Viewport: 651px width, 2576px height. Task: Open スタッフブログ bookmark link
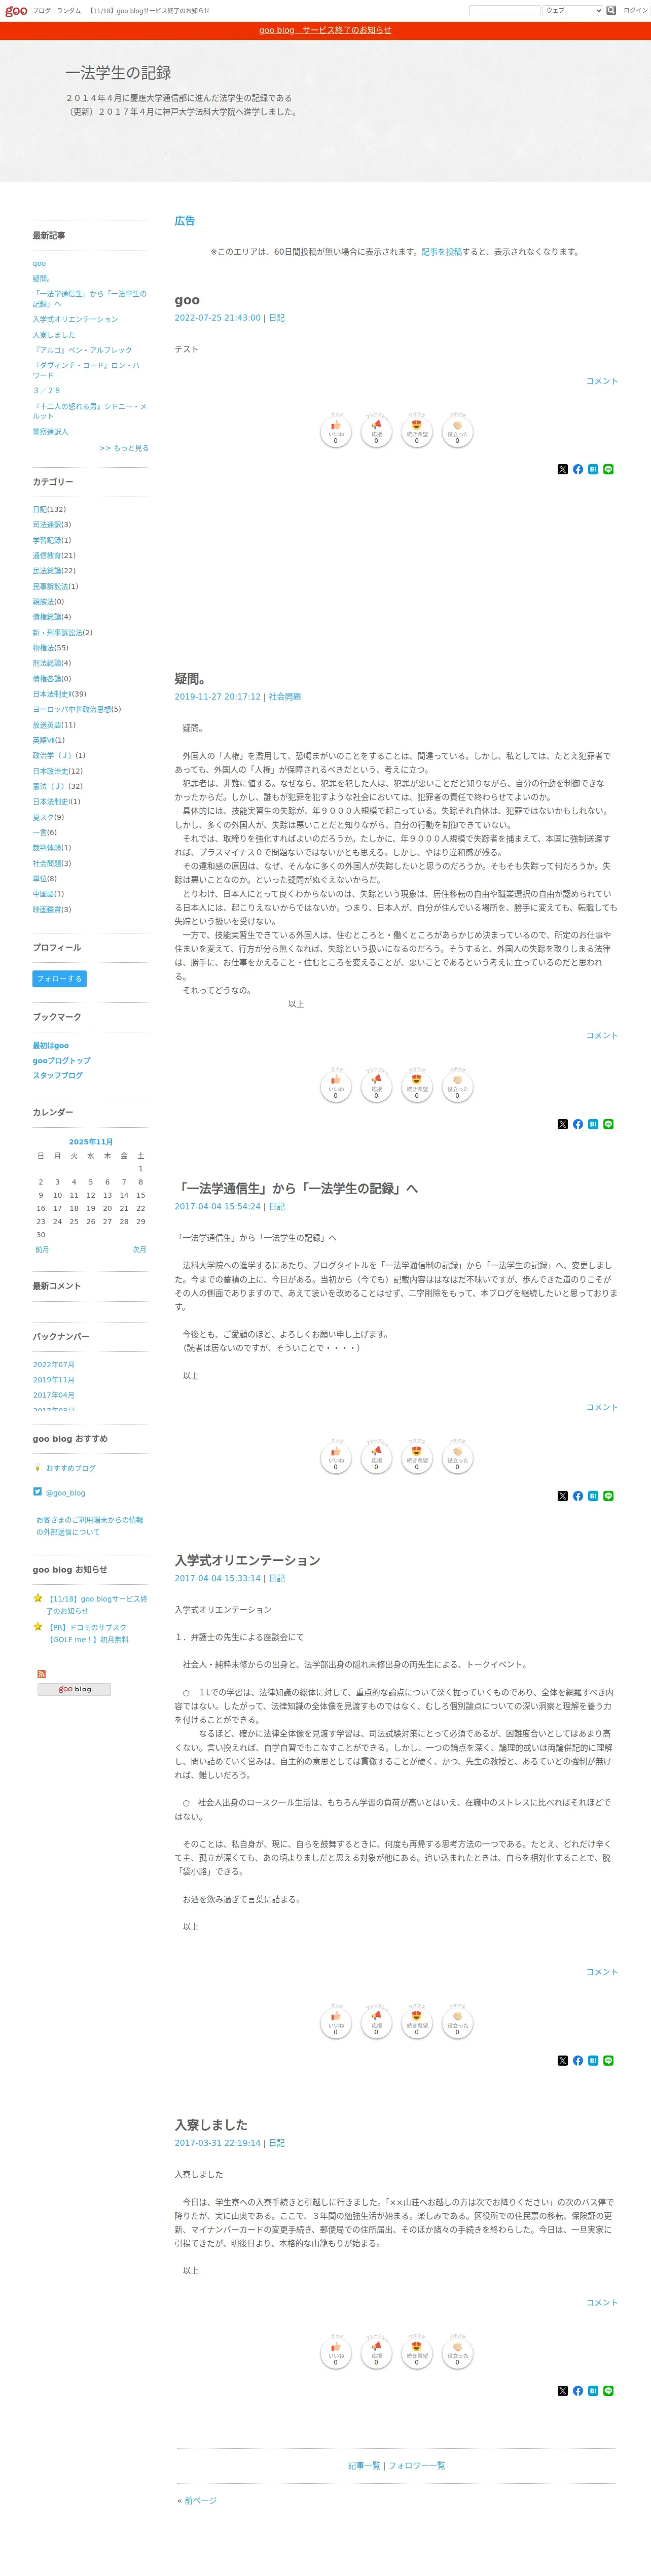pos(57,1076)
